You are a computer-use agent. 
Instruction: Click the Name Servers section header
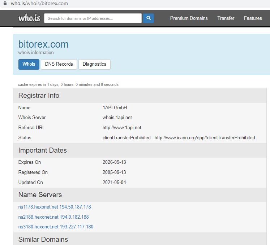point(140,195)
